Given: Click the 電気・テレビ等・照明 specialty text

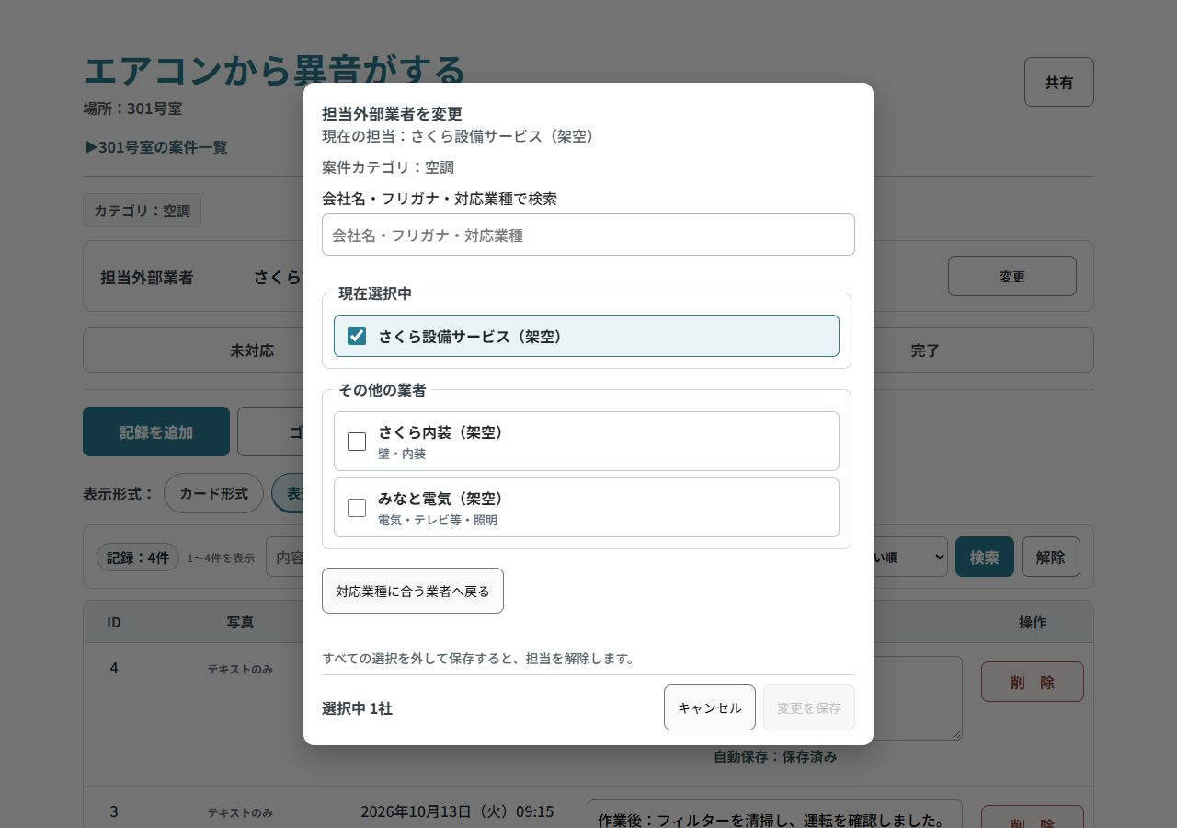Looking at the screenshot, I should pyautogui.click(x=438, y=520).
